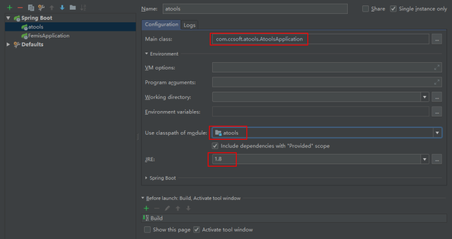Screen dimensions: 452x239
Task: Move before launch task down
Action: click(188, 208)
